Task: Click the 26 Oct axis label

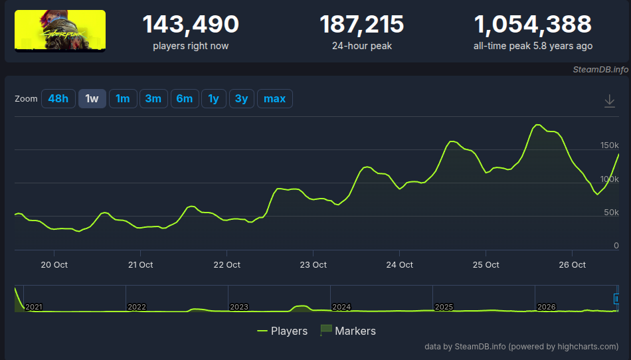Action: click(573, 264)
